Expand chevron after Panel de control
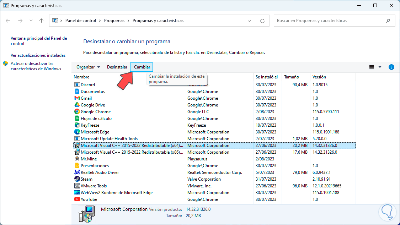The width and height of the screenshot is (400, 225). [x=100, y=21]
